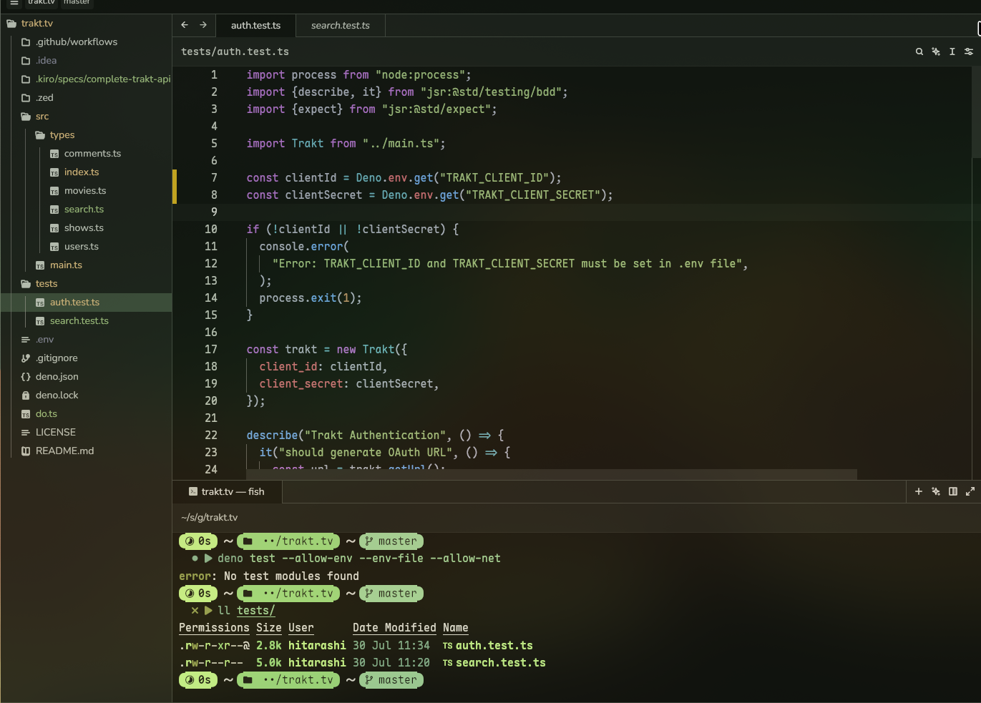The image size is (981, 703).
Task: Click the editor vertical scrollbar thumb
Action: [x=976, y=112]
